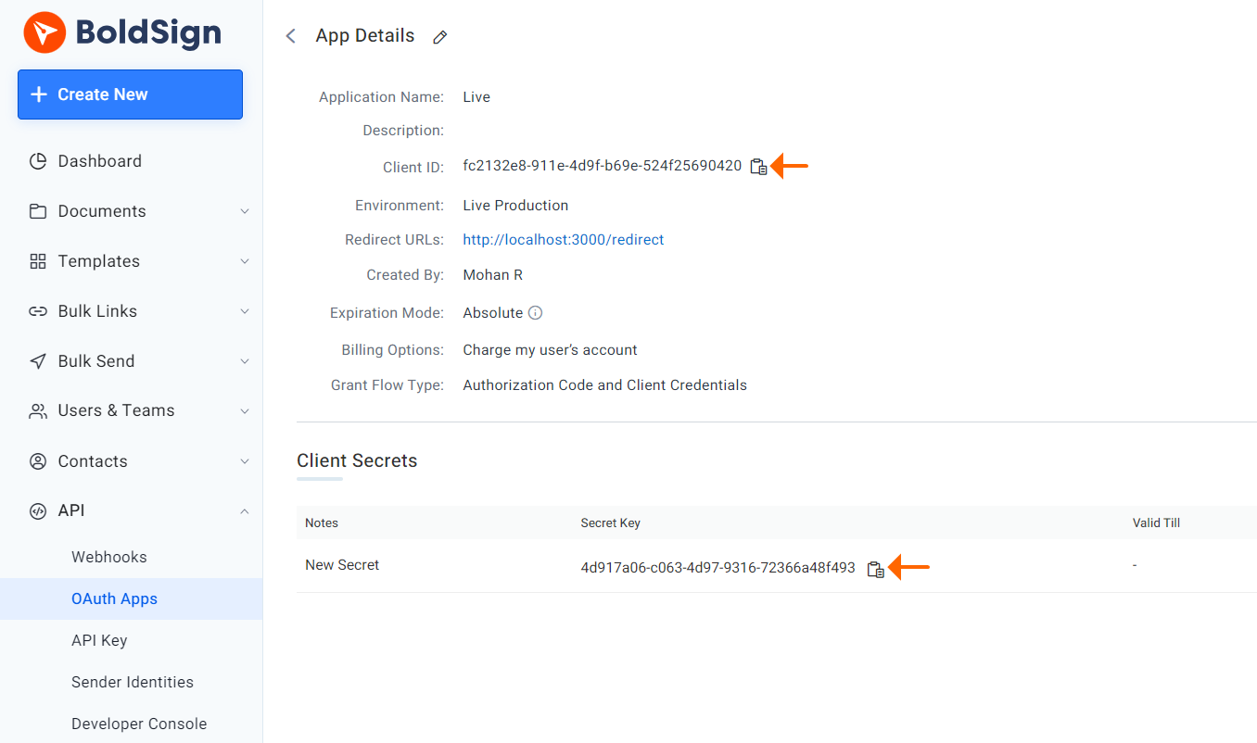Switch to the API Key page

(99, 639)
